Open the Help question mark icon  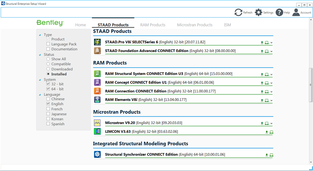coord(279,12)
